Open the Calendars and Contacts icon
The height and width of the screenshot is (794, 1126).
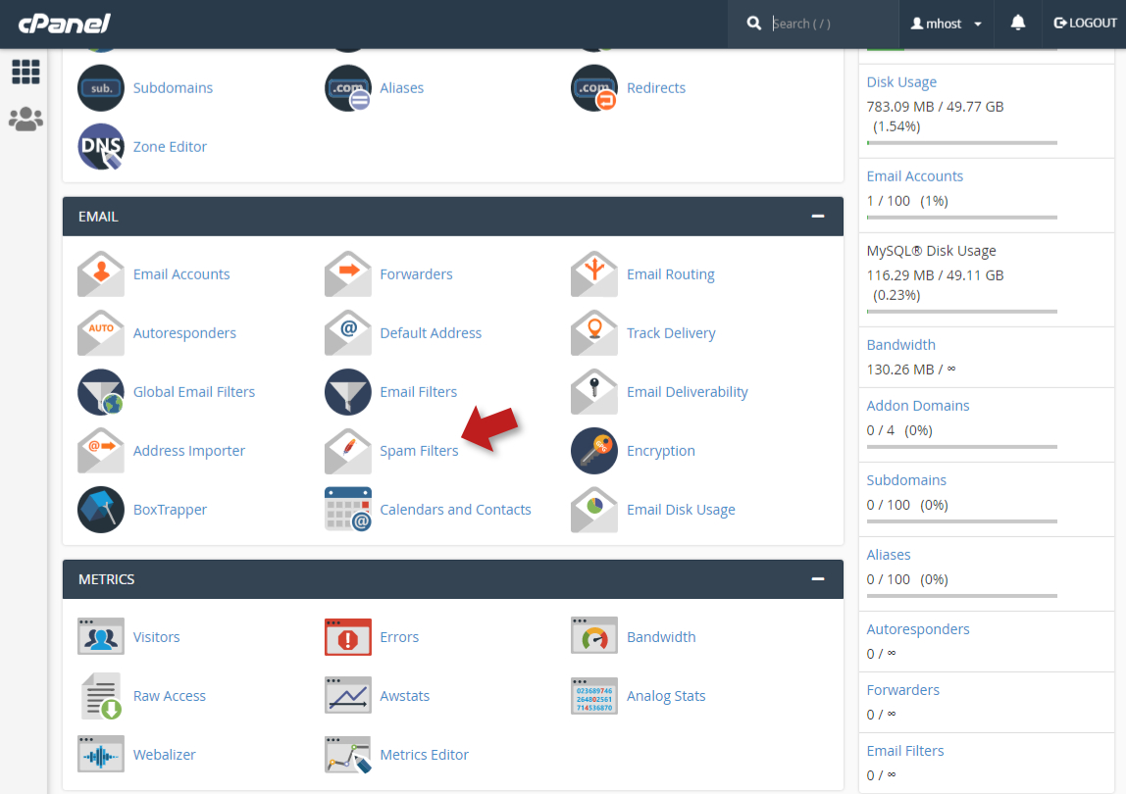(x=348, y=510)
